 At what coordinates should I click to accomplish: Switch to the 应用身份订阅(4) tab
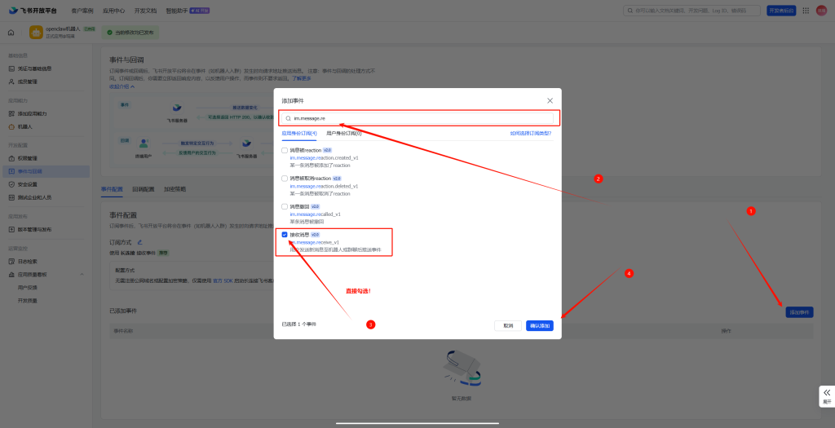(x=299, y=133)
